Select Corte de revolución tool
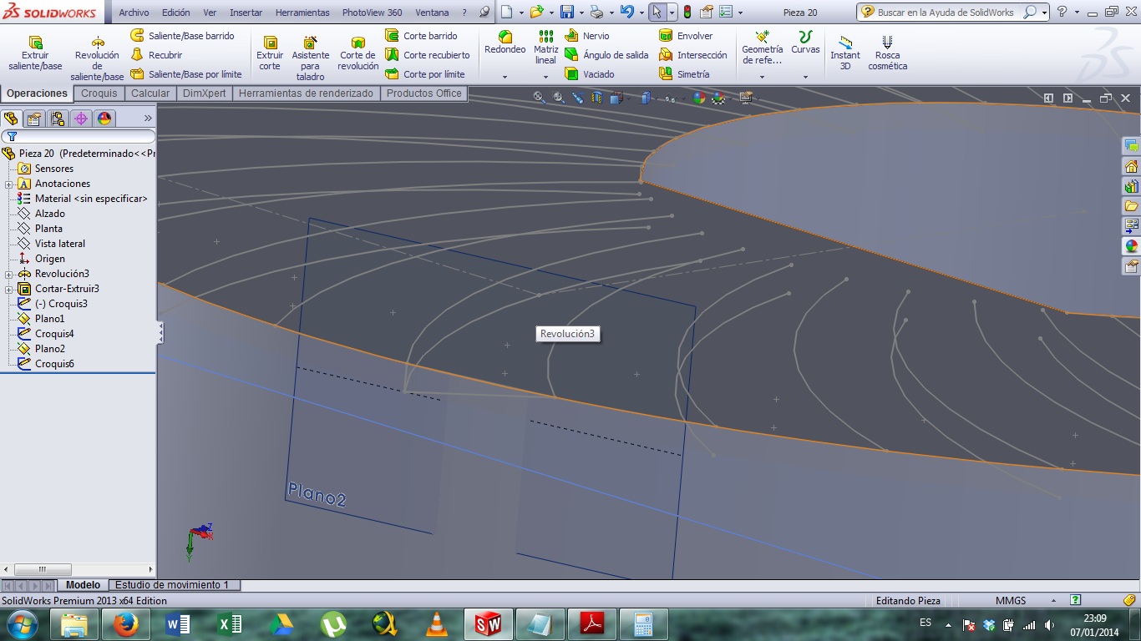 tap(358, 53)
